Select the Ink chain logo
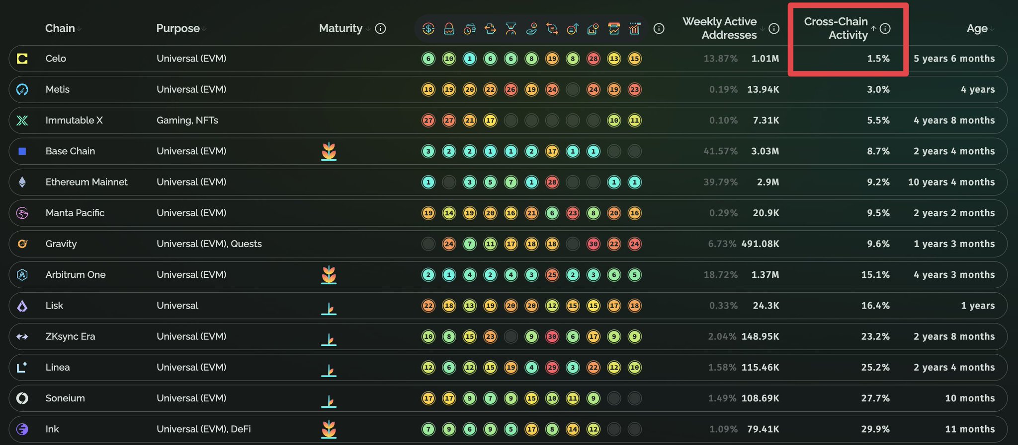The width and height of the screenshot is (1018, 445). tap(22, 429)
